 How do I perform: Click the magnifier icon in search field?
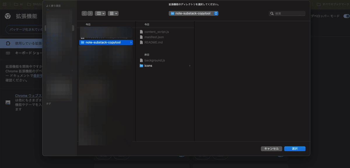[x=272, y=13]
